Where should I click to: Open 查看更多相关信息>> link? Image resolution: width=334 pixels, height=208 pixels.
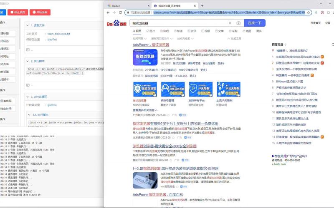point(145,110)
